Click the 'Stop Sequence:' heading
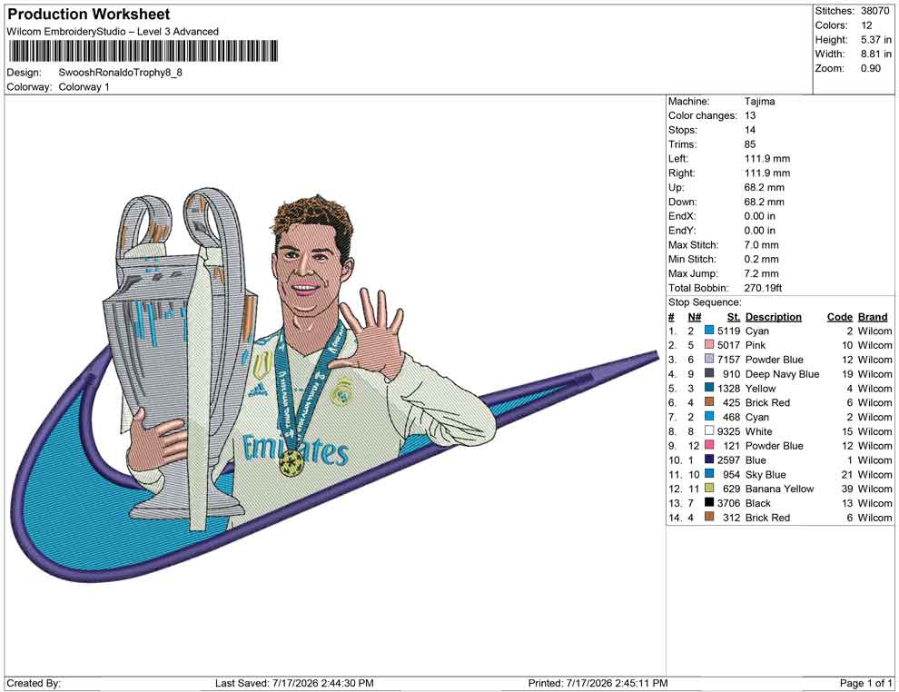 pyautogui.click(x=705, y=302)
